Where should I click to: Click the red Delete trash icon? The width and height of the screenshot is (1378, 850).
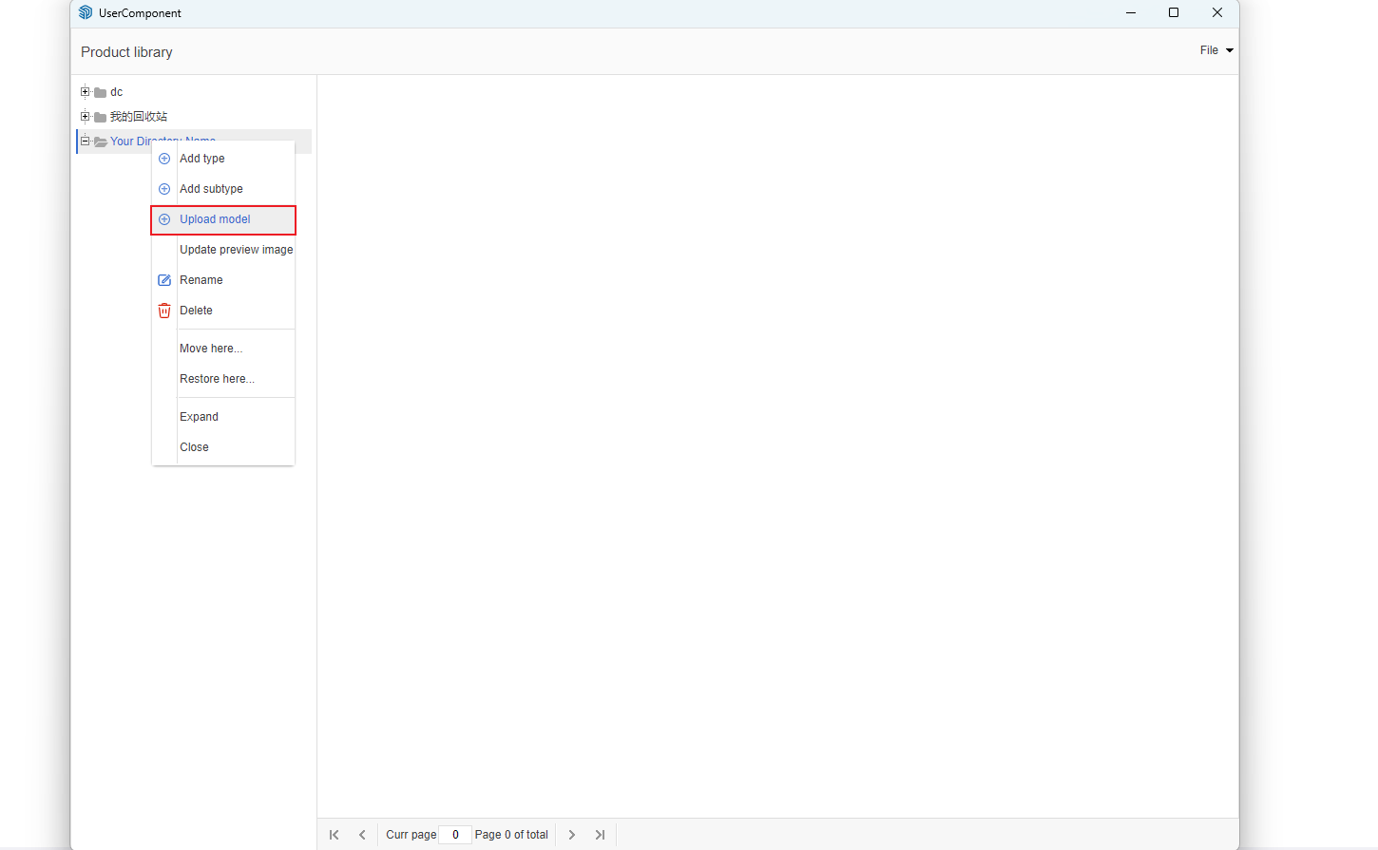[x=164, y=311]
